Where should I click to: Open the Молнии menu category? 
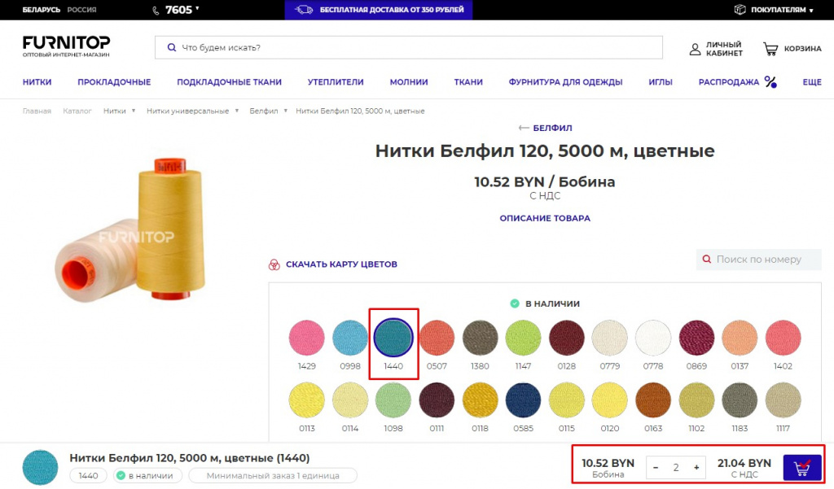point(409,82)
